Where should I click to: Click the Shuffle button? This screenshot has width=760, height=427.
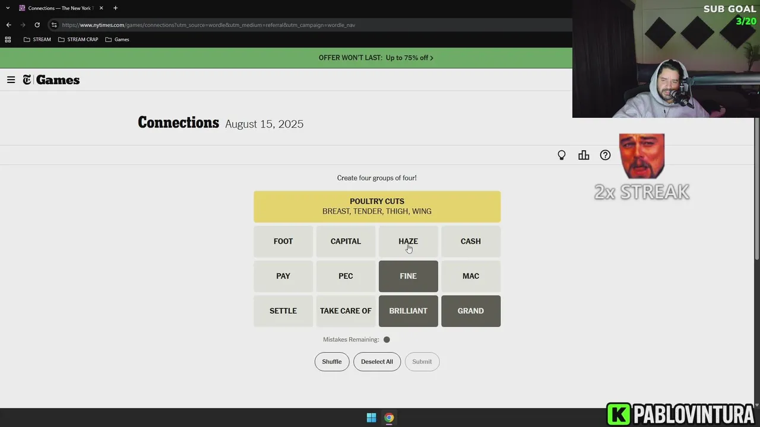(332, 362)
